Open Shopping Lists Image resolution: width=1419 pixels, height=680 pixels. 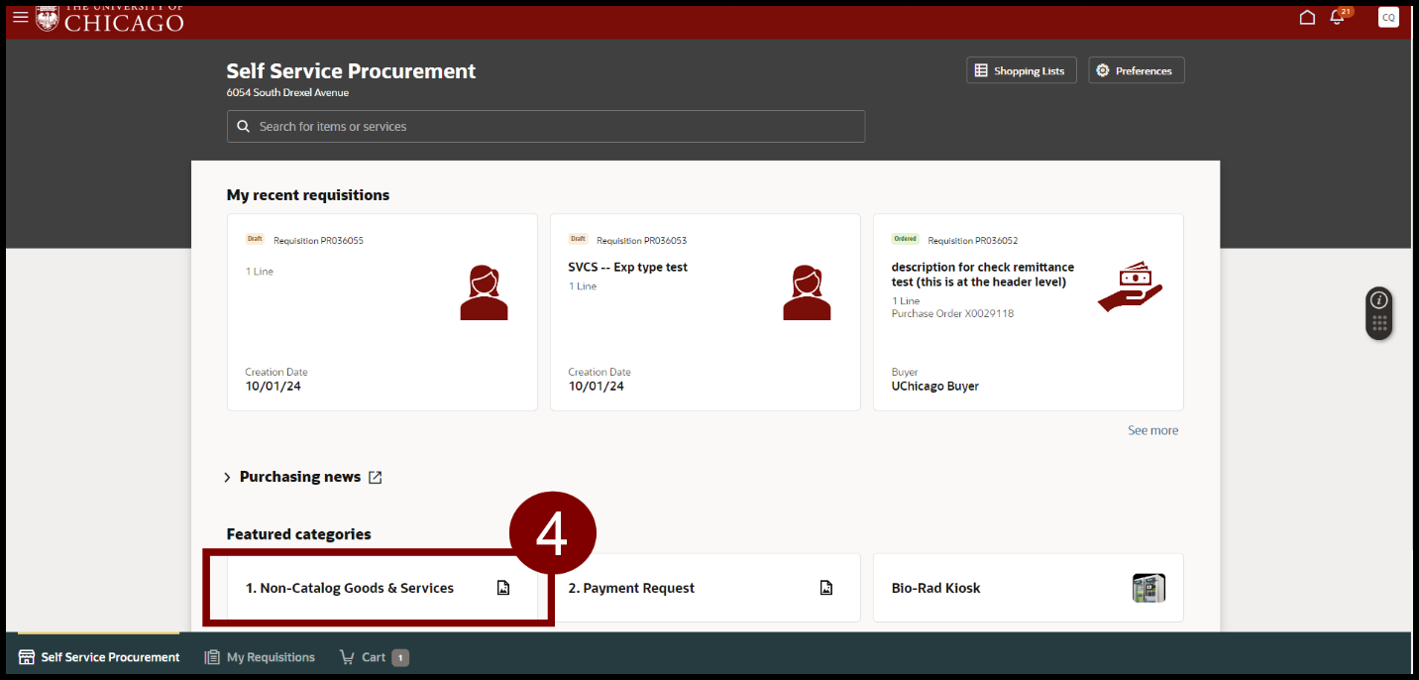coord(1021,70)
